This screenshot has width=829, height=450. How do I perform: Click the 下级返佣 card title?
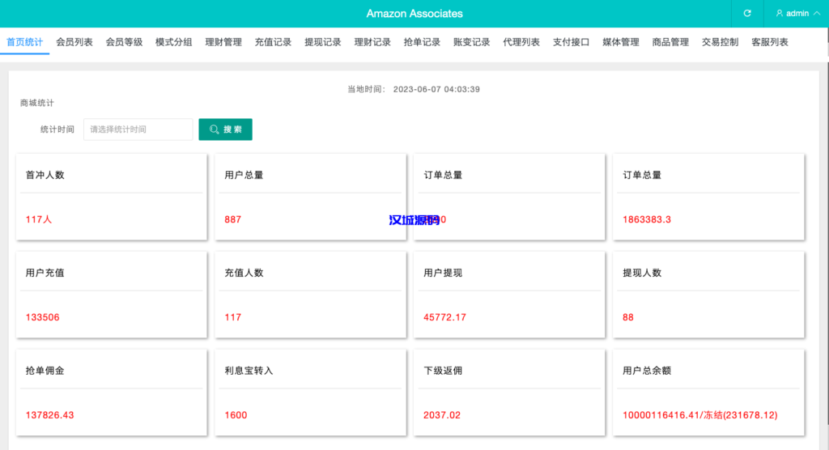click(443, 371)
